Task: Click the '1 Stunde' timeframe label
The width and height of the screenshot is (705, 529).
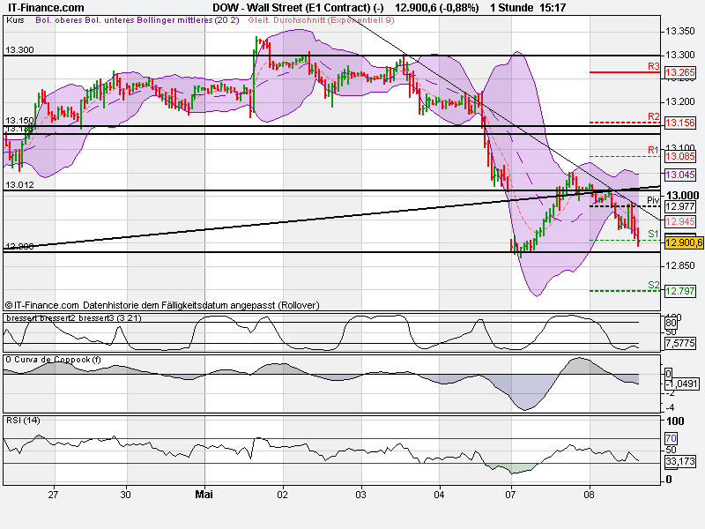Action: pyautogui.click(x=512, y=8)
